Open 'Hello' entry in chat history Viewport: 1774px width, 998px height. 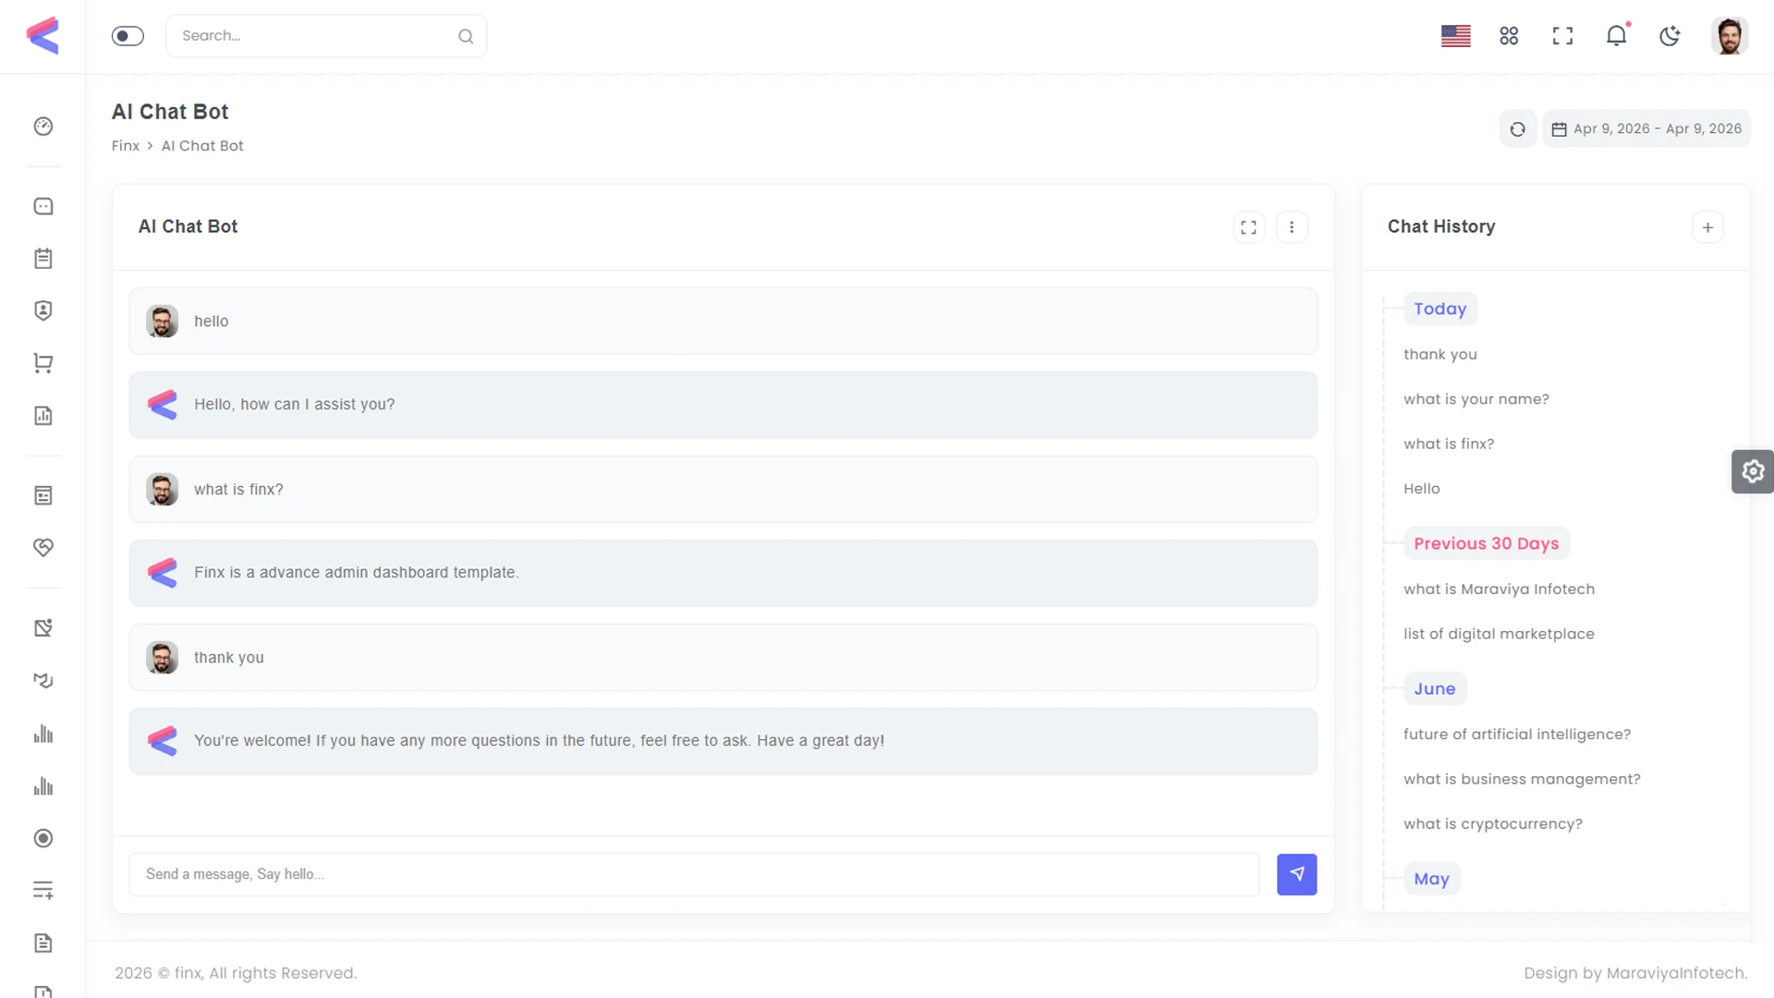[x=1421, y=489]
